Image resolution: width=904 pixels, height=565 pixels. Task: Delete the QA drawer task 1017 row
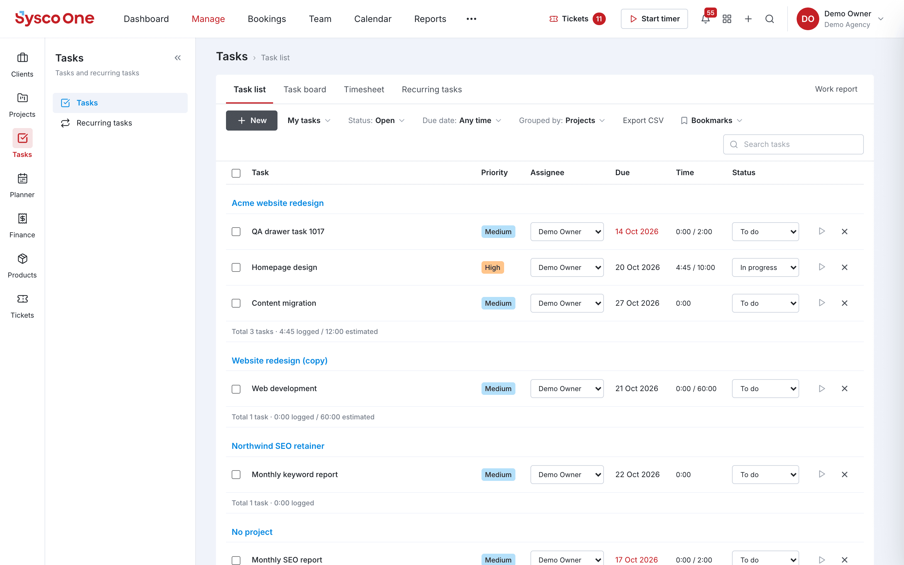844,232
